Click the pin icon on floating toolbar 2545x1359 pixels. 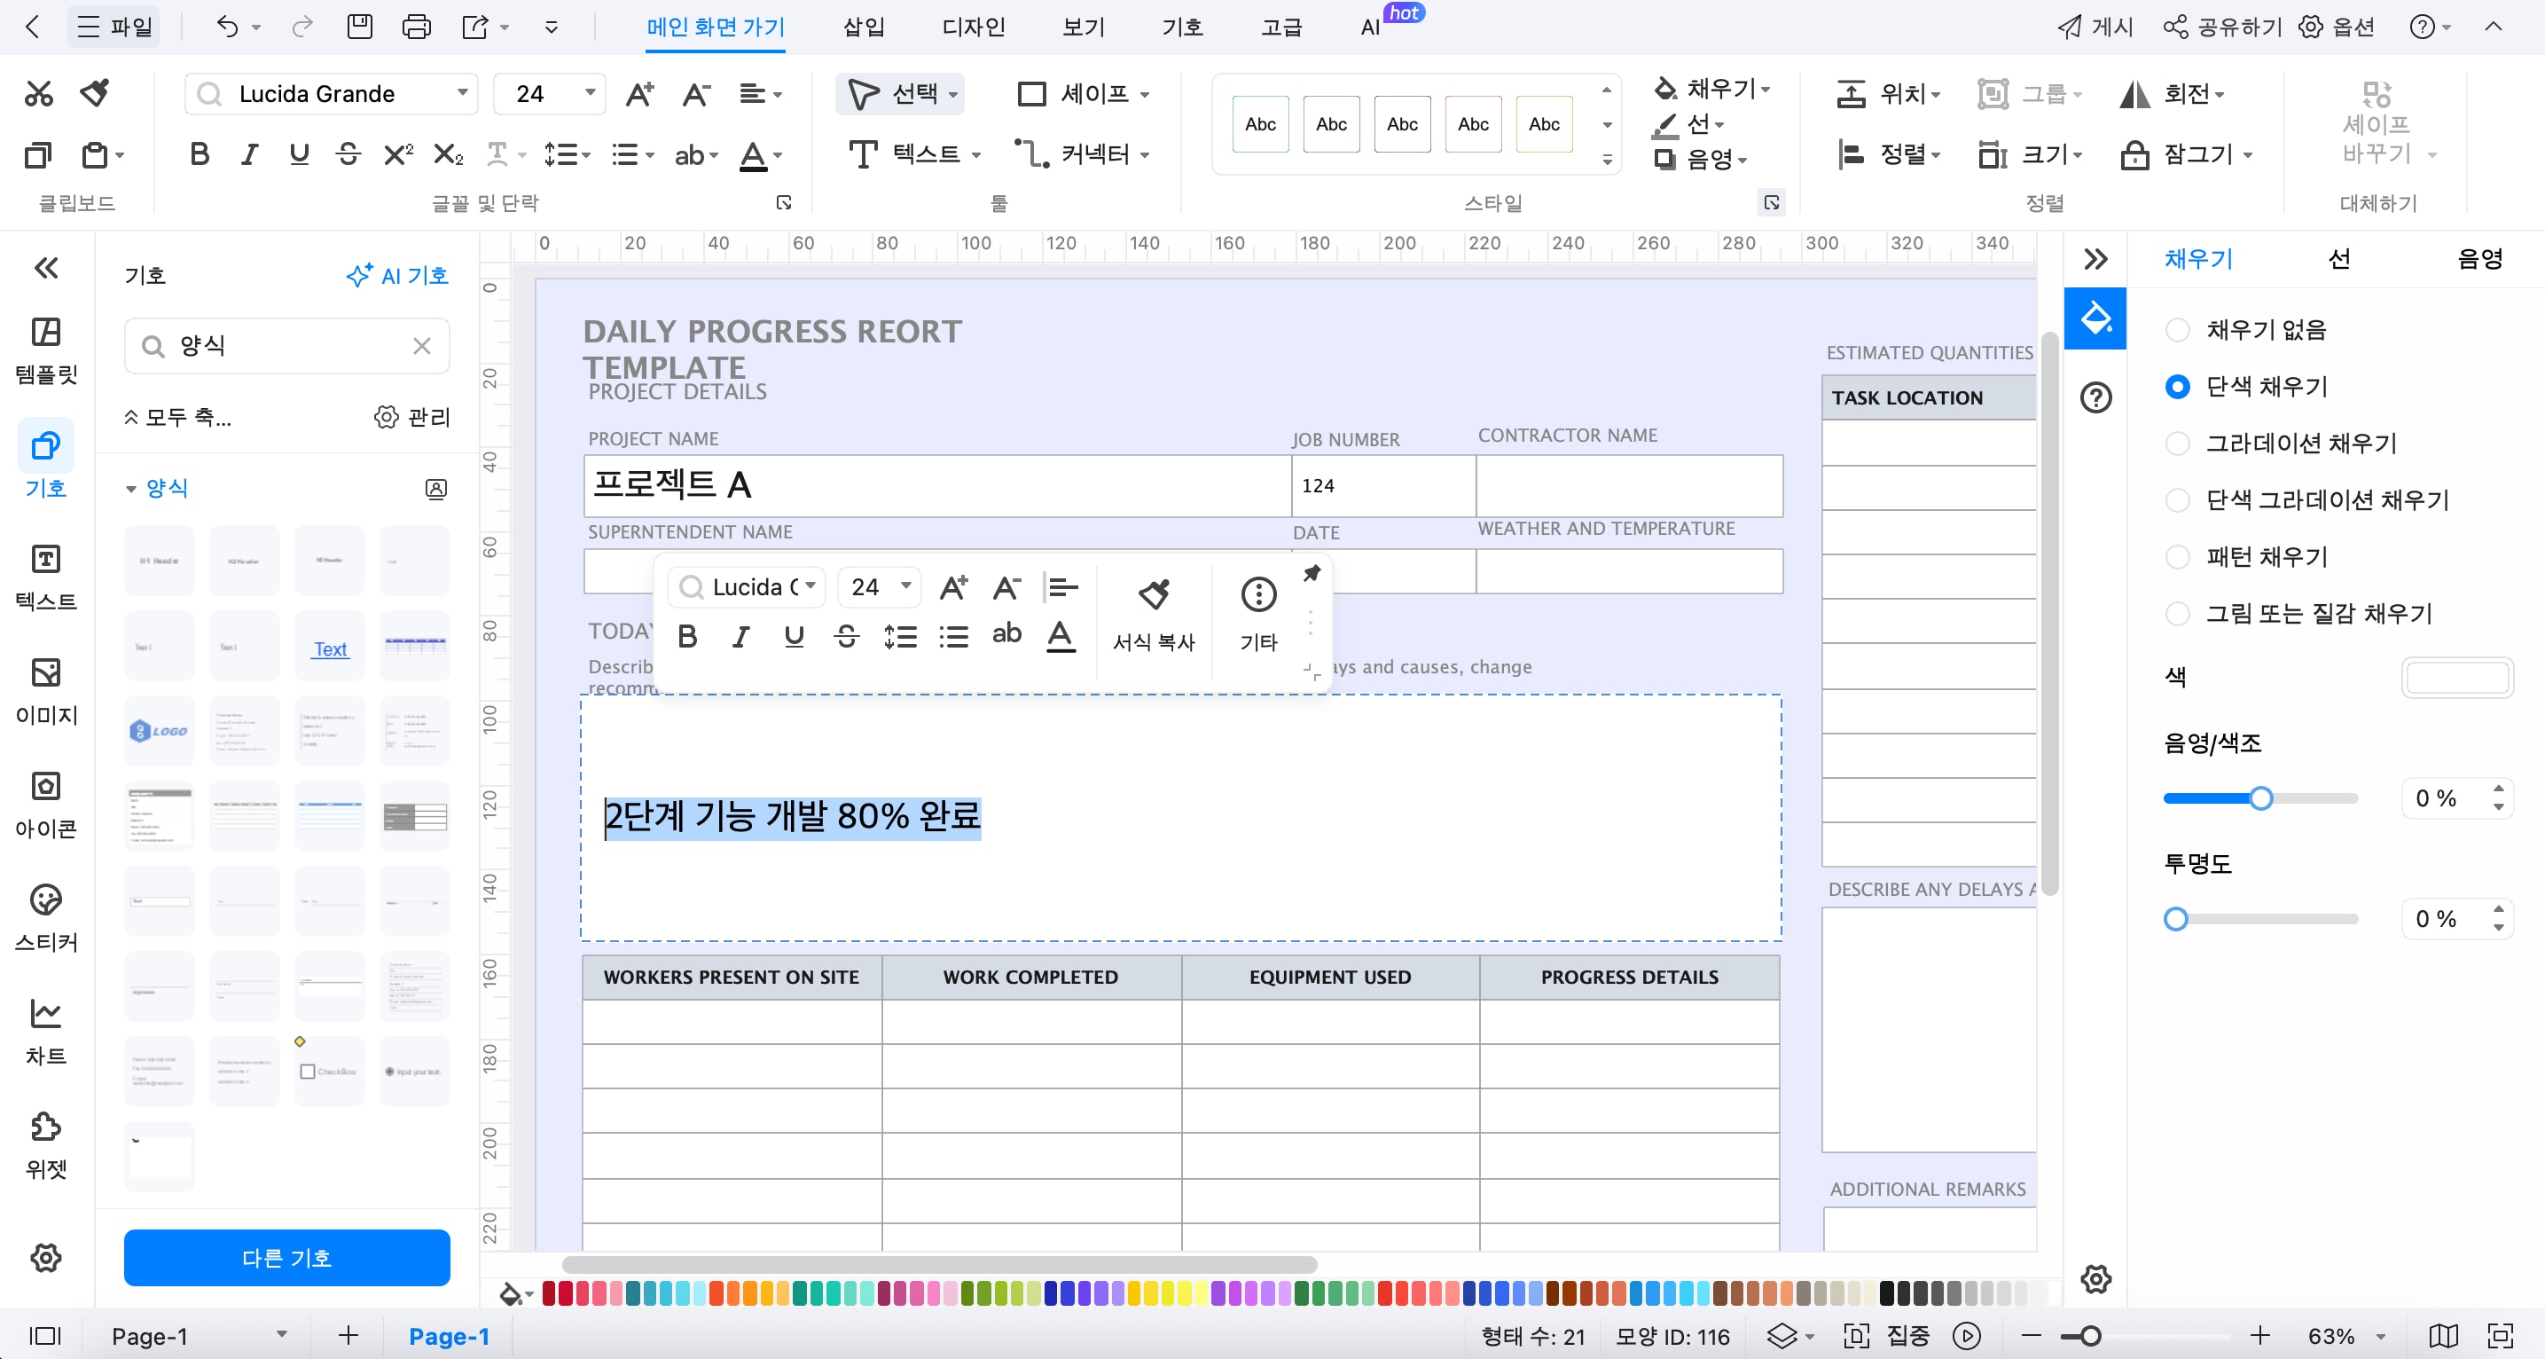point(1311,573)
